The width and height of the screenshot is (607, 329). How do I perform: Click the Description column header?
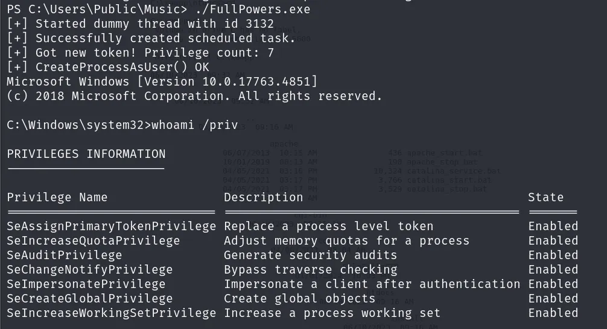coord(263,198)
